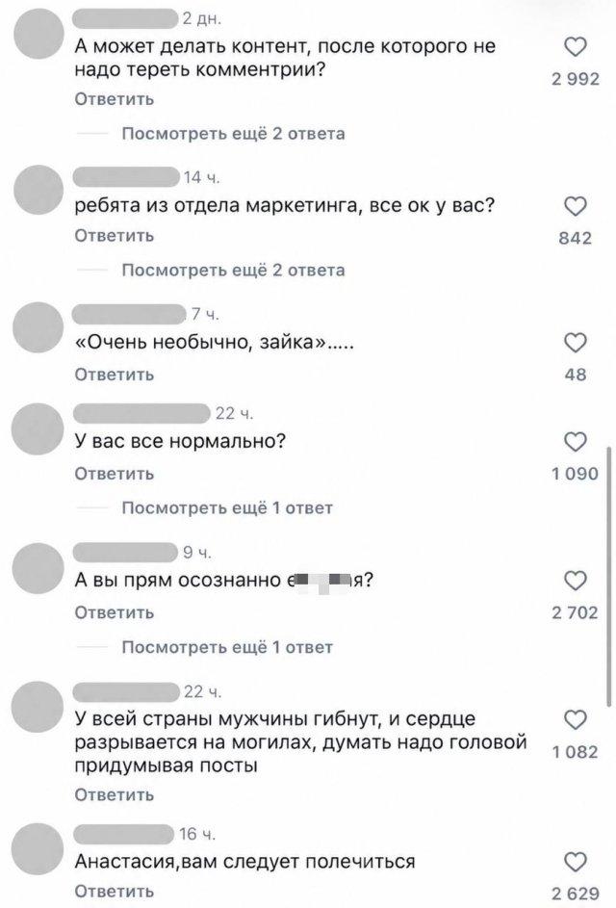Click the comments scrollbar thumb
Image resolution: width=616 pixels, height=908 pixels.
(x=608, y=576)
